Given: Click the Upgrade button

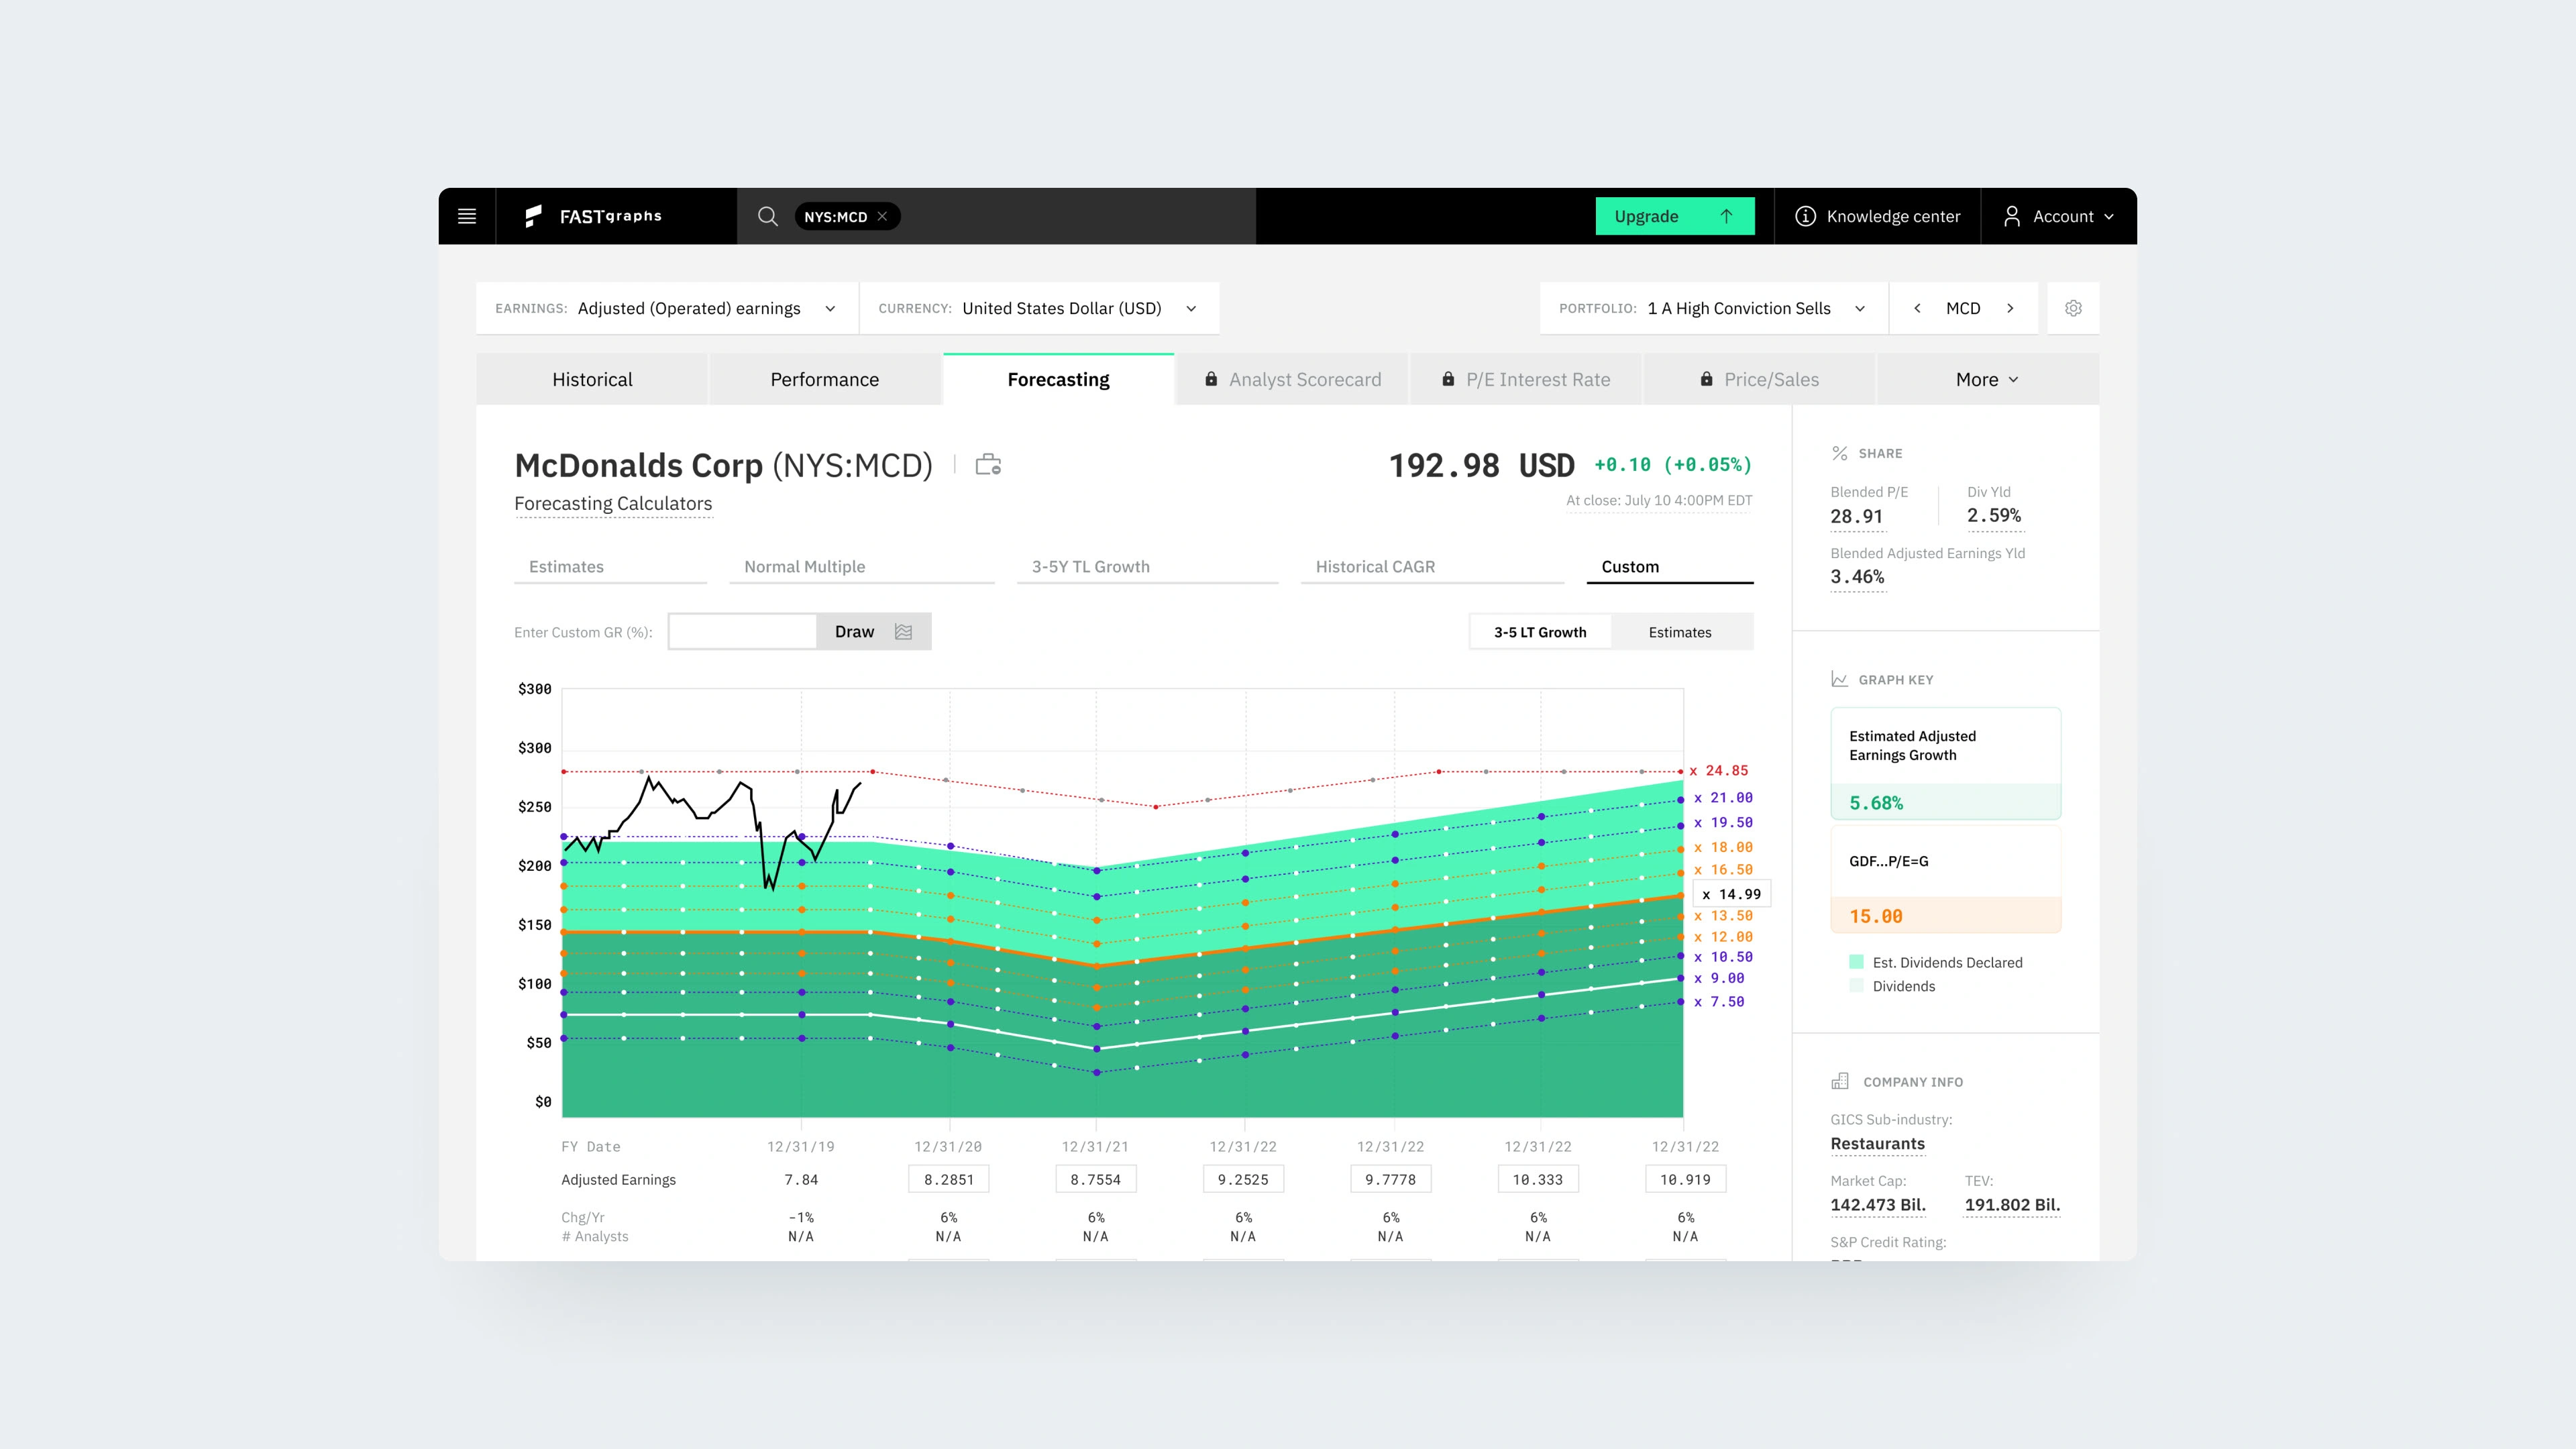Looking at the screenshot, I should (1674, 216).
